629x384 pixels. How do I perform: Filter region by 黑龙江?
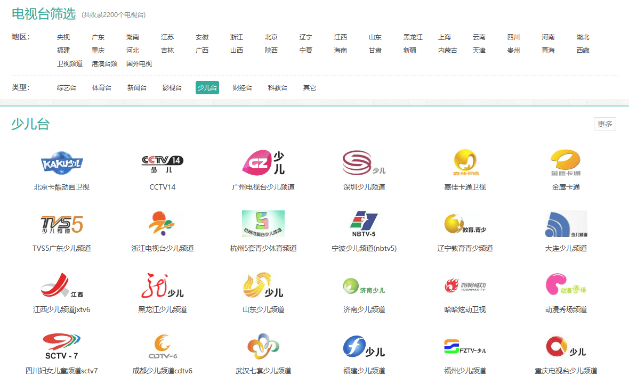click(x=413, y=37)
